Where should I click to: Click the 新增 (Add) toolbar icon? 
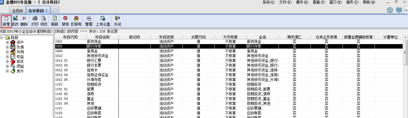(6, 21)
